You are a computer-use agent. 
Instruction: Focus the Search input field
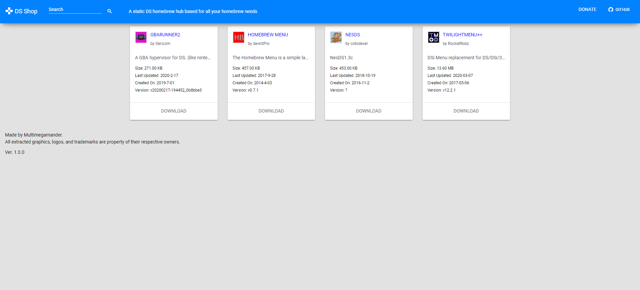pyautogui.click(x=75, y=10)
